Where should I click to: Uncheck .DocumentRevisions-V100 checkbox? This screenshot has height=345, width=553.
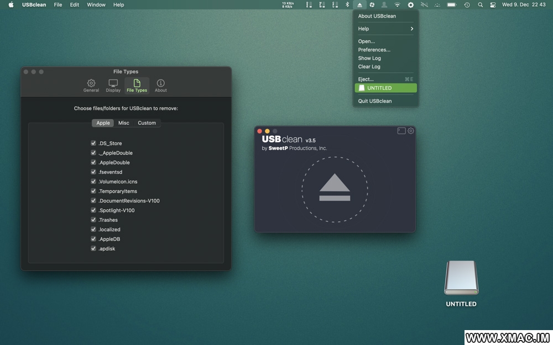(x=93, y=200)
